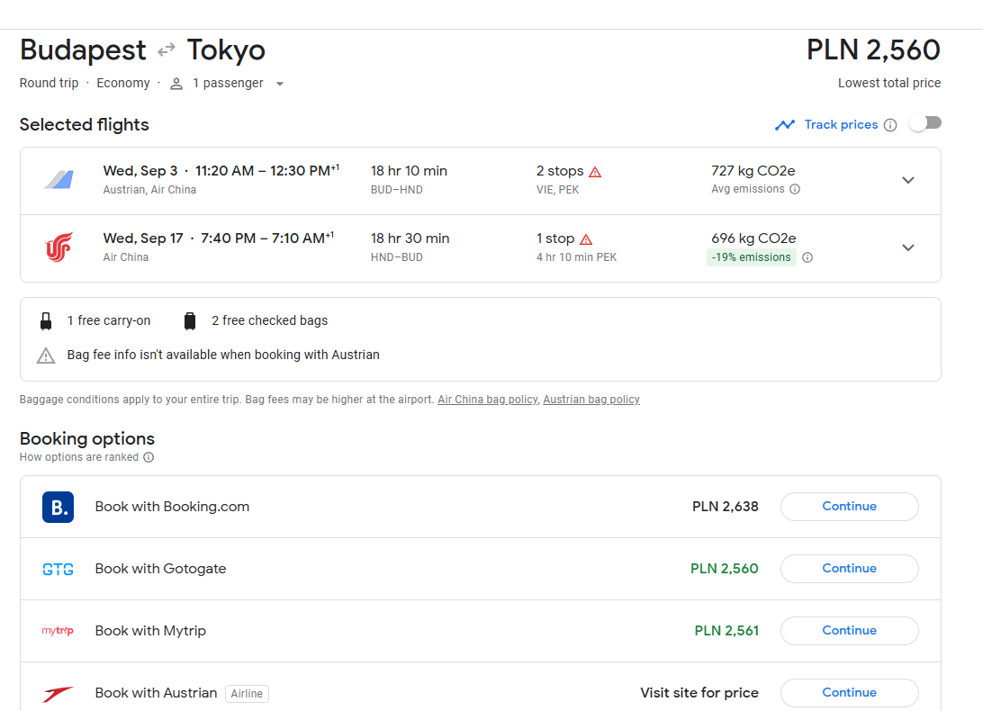Click the -19% emissions badge

[752, 257]
